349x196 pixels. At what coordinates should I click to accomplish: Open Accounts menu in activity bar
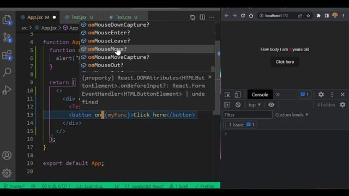click(7, 155)
